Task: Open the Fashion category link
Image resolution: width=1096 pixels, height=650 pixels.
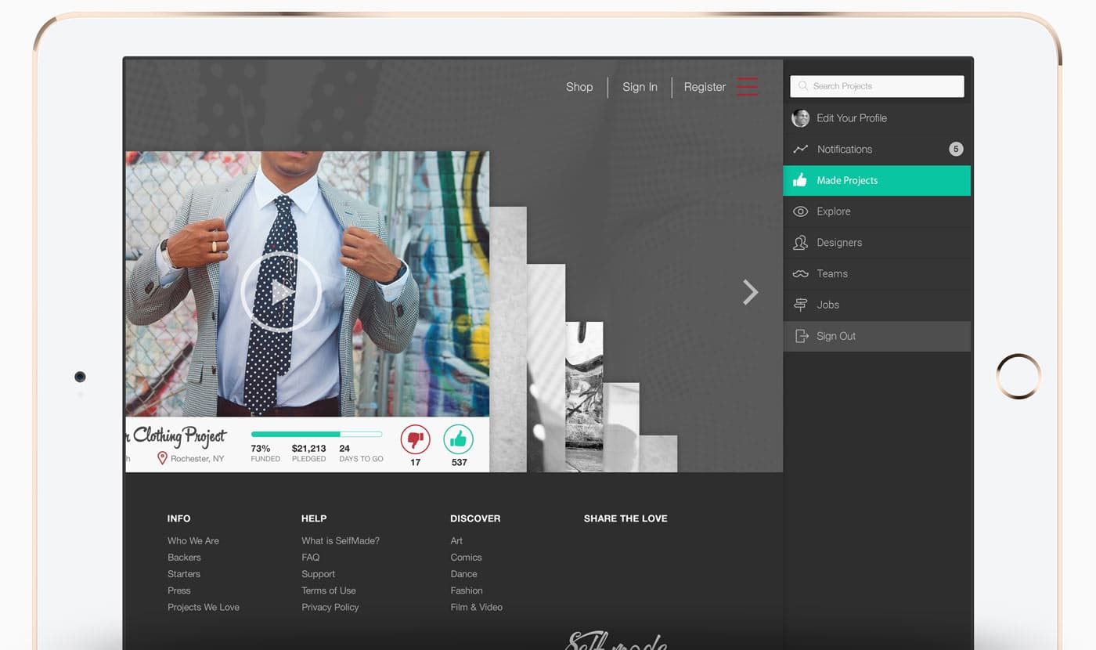Action: (467, 590)
